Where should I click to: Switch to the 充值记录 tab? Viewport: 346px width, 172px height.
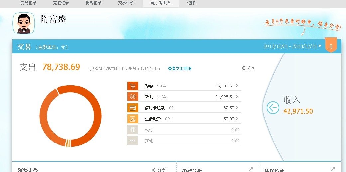tap(61, 3)
